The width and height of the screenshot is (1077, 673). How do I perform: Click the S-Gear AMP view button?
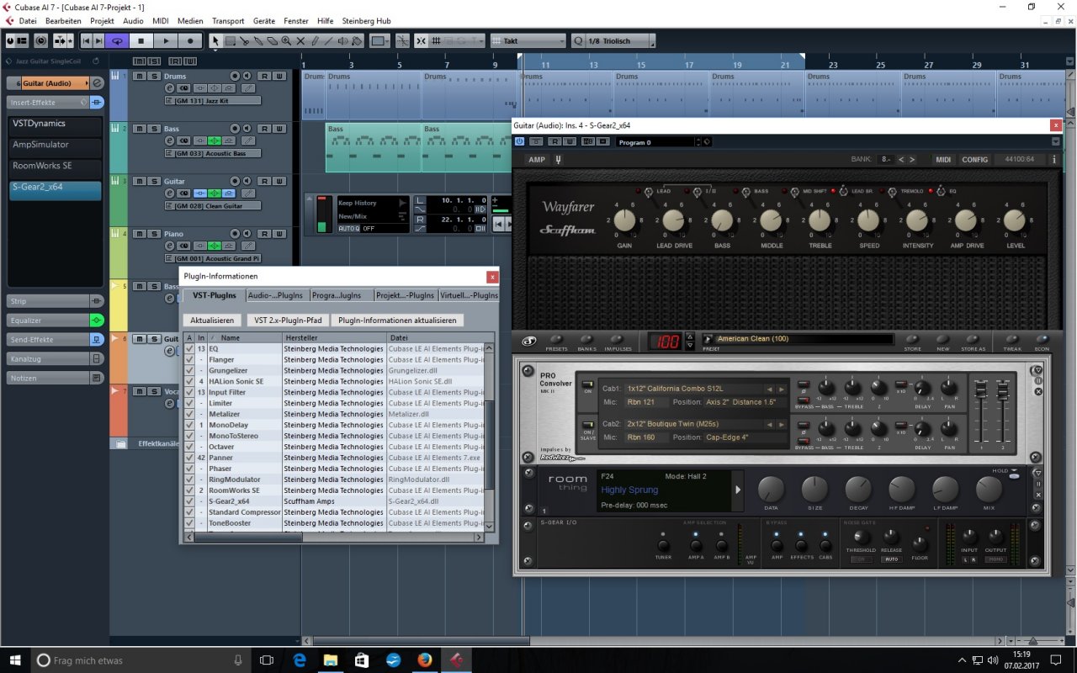click(x=537, y=160)
